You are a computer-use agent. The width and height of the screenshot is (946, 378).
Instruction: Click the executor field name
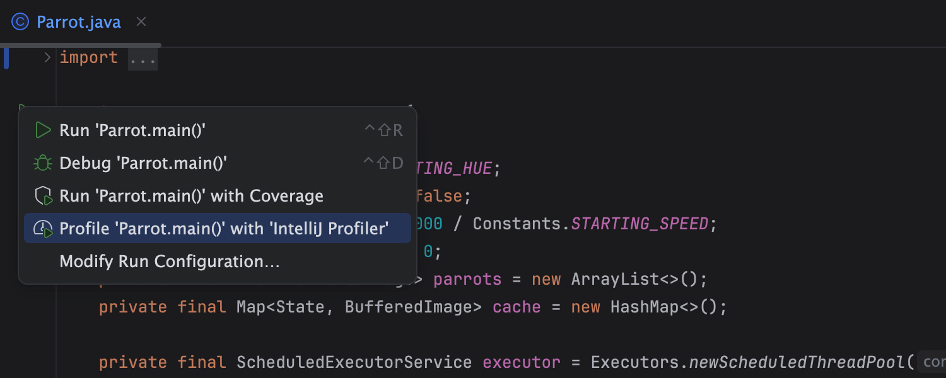tap(521, 362)
